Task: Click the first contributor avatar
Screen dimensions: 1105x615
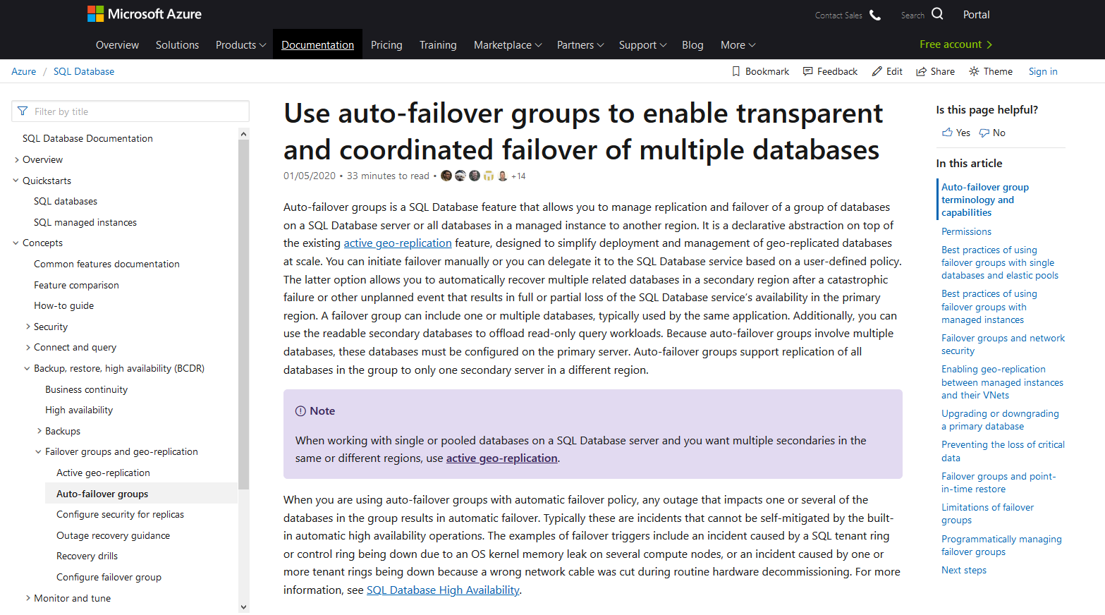Action: [x=446, y=176]
